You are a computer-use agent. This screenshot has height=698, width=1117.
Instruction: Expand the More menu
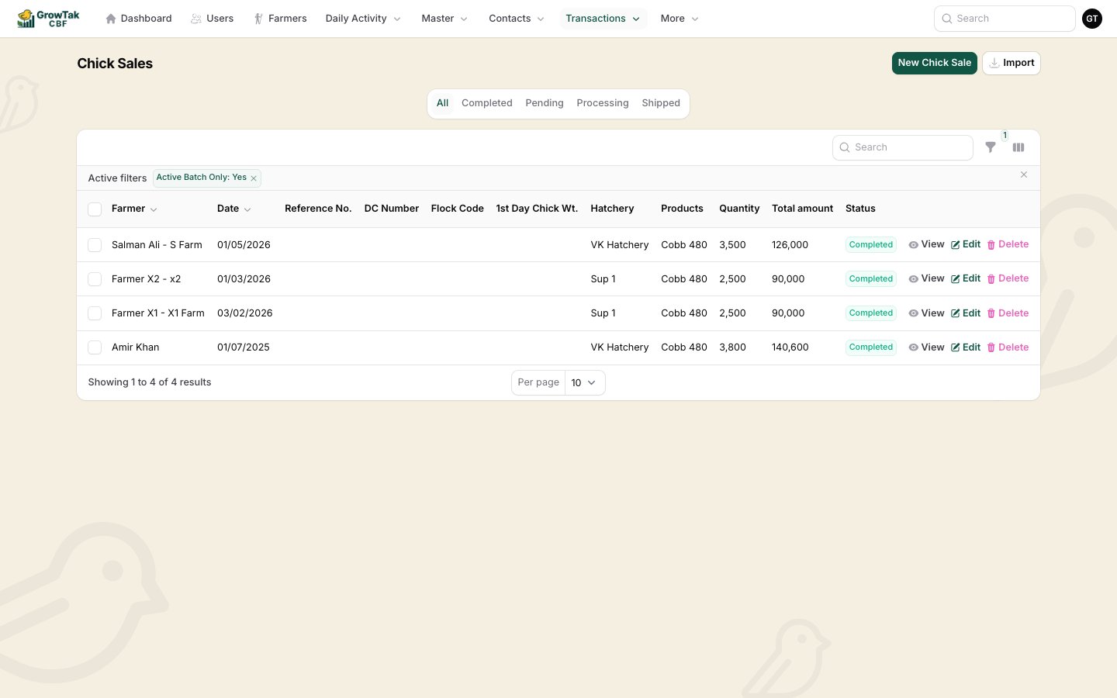tap(680, 19)
